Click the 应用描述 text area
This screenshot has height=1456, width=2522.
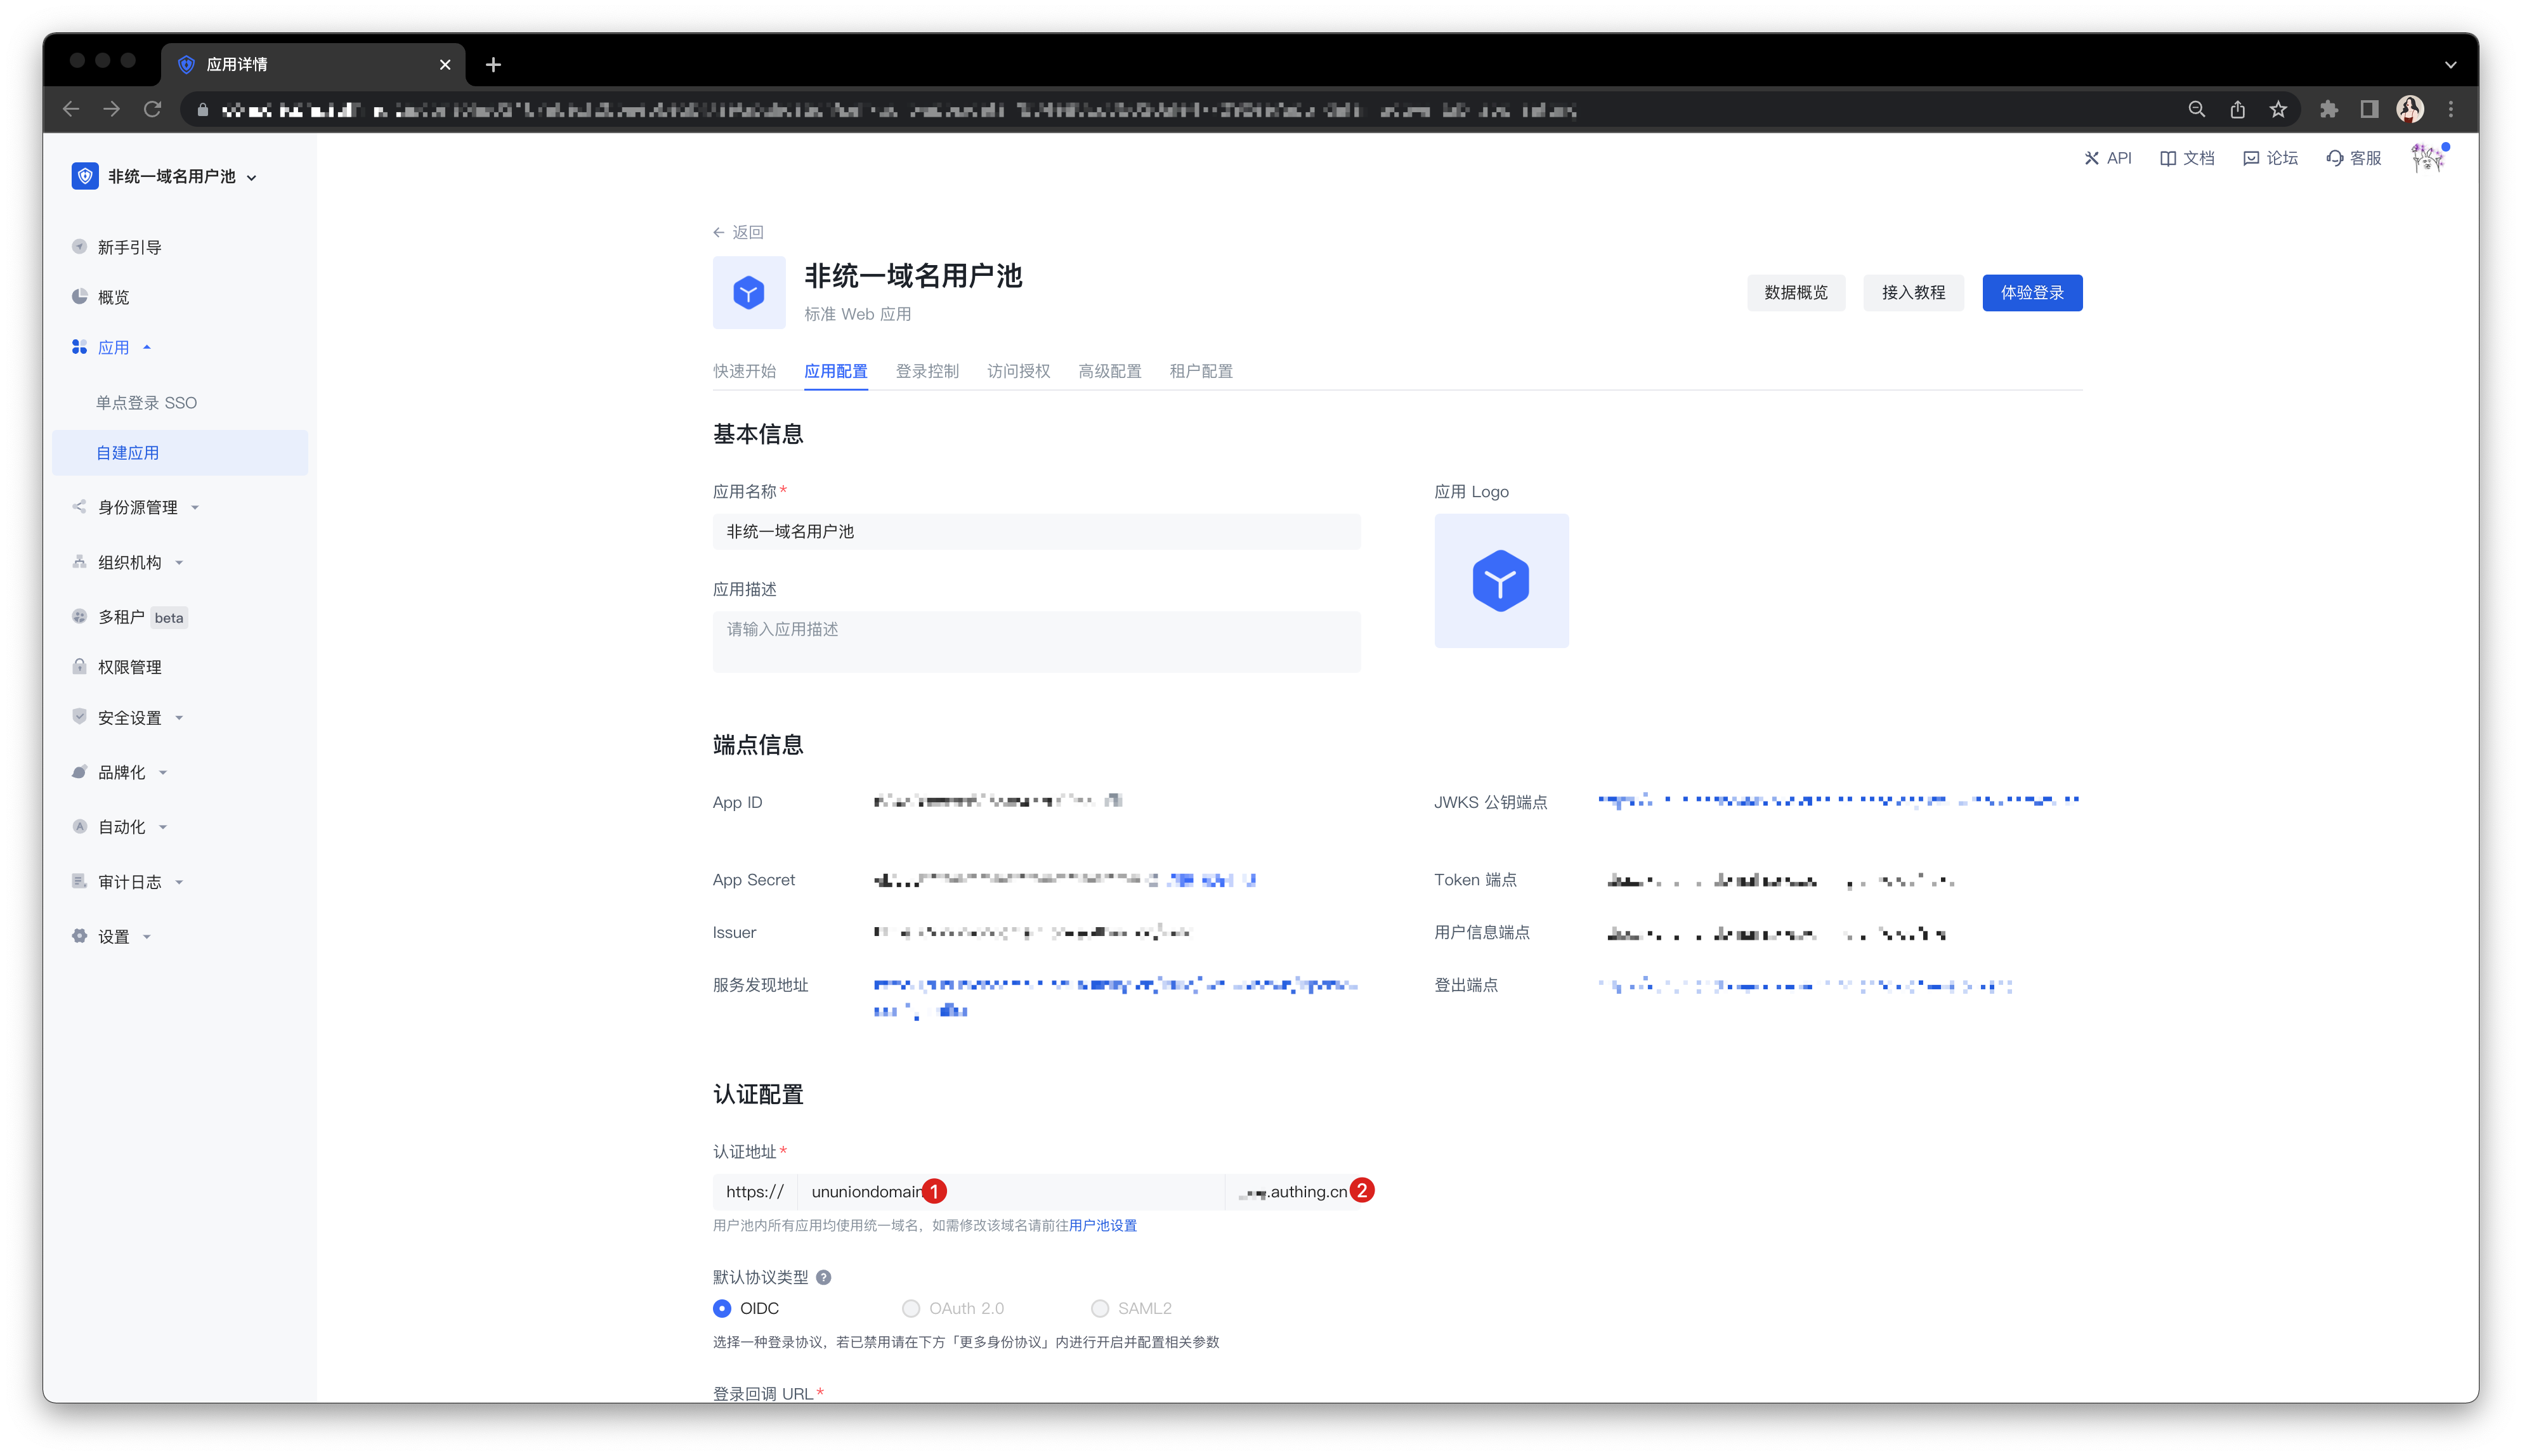tap(1036, 641)
